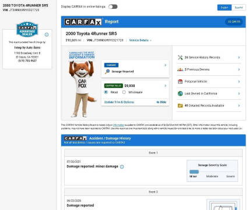The image size is (249, 210).
Task: Click the Damage badge label
Action: coord(111,65)
